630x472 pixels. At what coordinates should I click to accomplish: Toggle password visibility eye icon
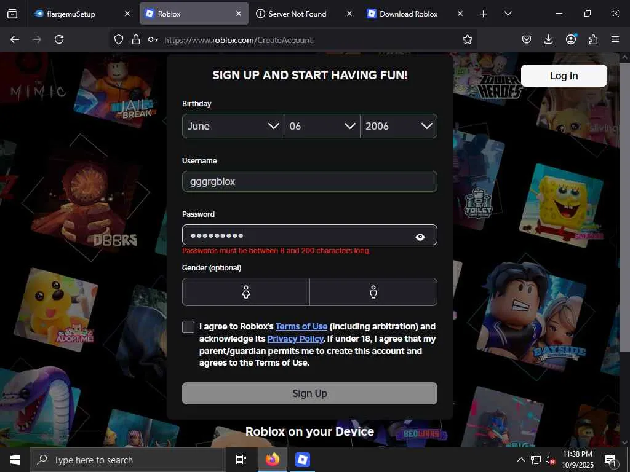pos(420,237)
